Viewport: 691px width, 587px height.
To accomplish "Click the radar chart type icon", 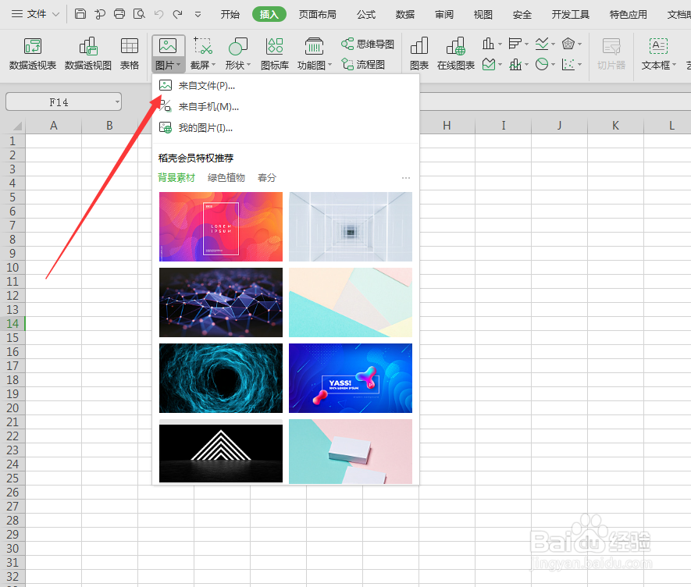I will point(568,44).
